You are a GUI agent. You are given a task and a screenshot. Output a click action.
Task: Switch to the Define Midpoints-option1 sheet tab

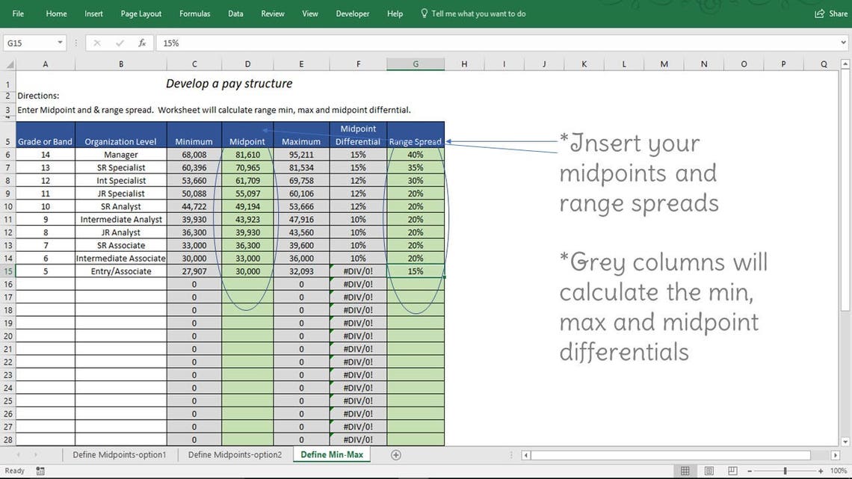[119, 454]
